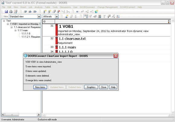This screenshot has height=122, width=175.
Task: Click the filter properties icon with notepad
Action: (109, 17)
